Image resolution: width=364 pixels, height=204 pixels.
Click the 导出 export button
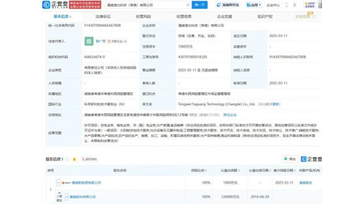[x=290, y=159]
